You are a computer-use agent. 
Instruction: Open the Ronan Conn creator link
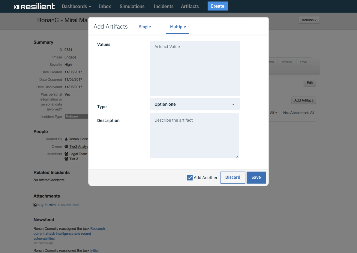point(78,139)
